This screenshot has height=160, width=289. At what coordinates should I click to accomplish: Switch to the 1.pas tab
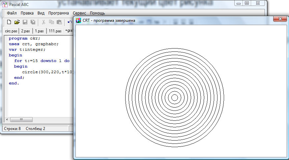(x=40, y=31)
